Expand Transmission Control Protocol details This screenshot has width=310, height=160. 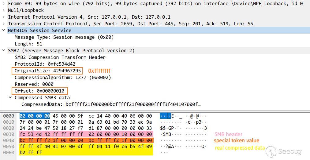click(x=3, y=24)
